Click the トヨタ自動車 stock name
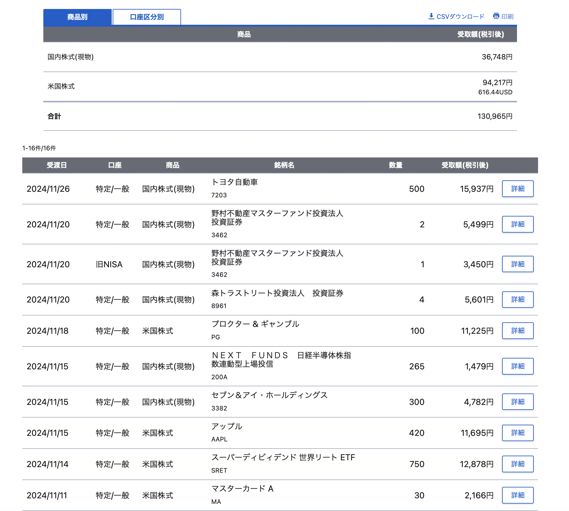Image resolution: width=569 pixels, height=511 pixels. [235, 182]
